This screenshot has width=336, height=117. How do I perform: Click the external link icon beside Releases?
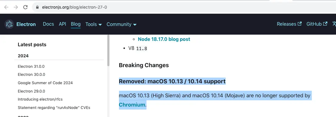tap(300, 24)
